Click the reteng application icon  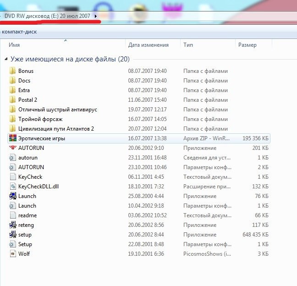point(13,225)
